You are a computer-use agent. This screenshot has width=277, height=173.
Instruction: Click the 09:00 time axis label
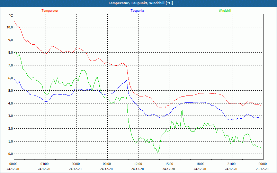pos(107,164)
